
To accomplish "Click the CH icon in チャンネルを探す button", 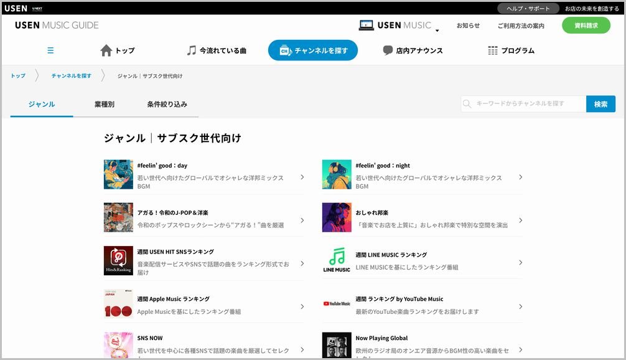I will [x=286, y=50].
